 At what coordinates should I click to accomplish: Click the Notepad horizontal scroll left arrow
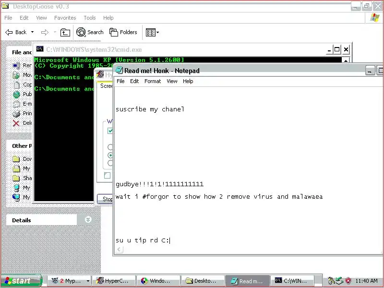(119, 250)
